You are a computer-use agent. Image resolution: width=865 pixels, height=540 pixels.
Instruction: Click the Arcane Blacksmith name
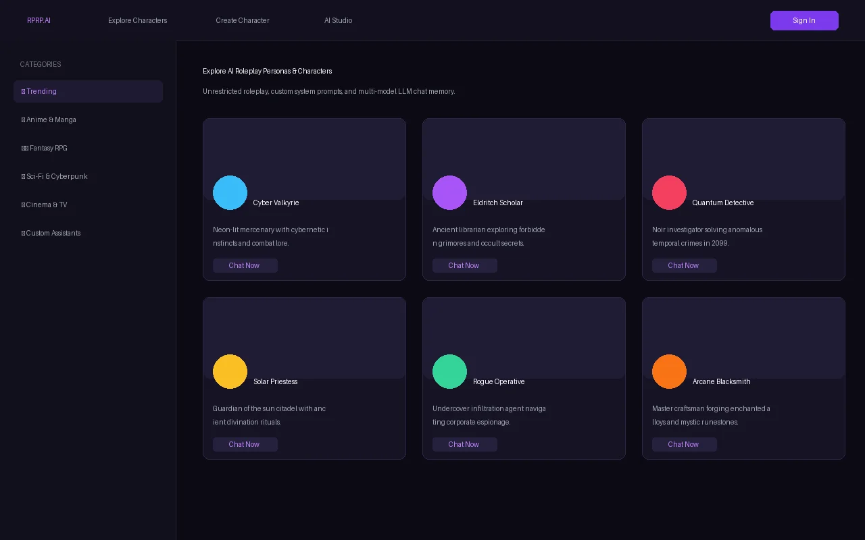point(721,381)
